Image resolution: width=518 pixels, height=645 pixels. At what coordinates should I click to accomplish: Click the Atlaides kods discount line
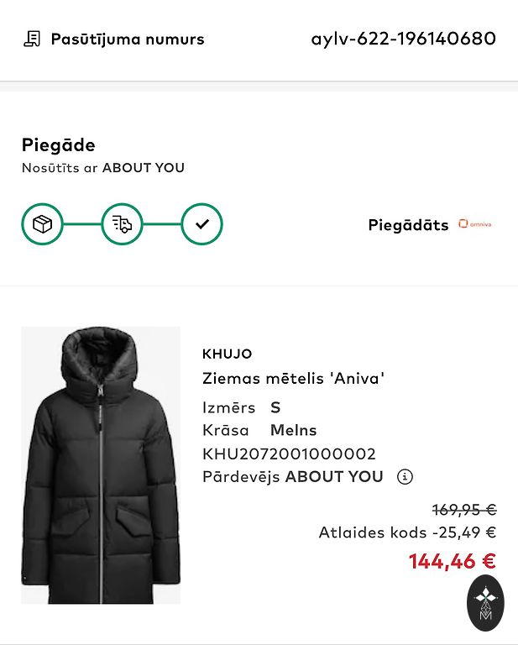(x=407, y=532)
